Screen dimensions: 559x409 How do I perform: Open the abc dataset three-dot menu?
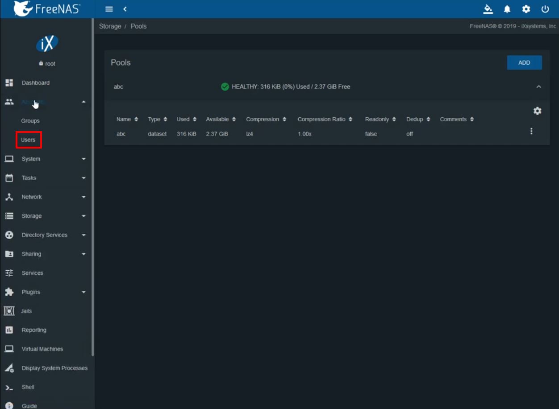pos(531,131)
